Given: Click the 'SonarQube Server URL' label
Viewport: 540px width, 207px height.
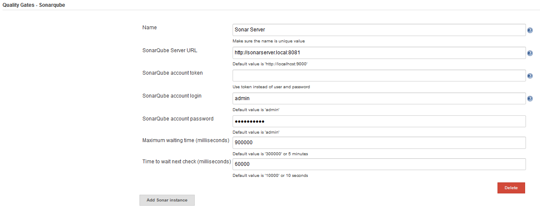Looking at the screenshot, I should point(170,50).
